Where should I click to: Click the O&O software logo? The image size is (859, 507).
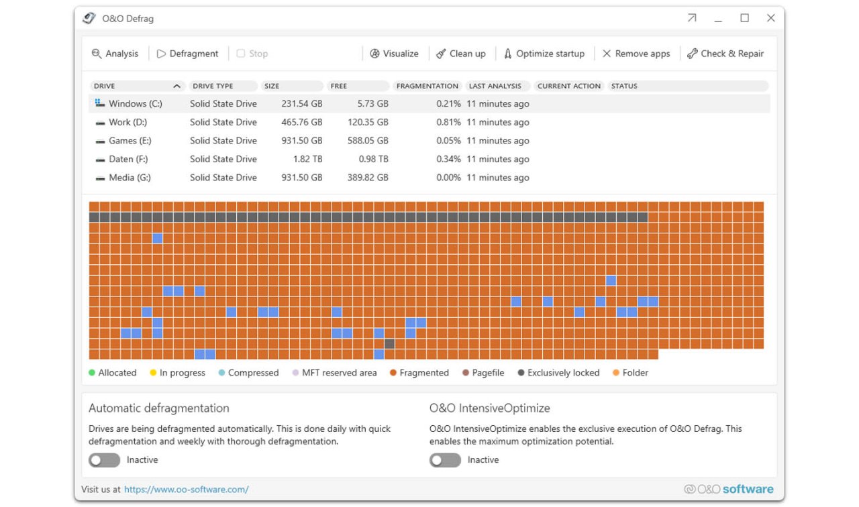point(728,489)
